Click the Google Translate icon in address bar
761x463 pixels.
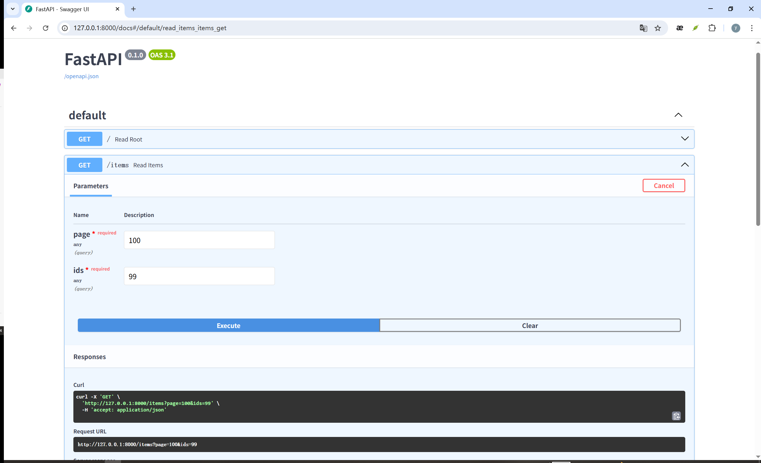pyautogui.click(x=643, y=28)
